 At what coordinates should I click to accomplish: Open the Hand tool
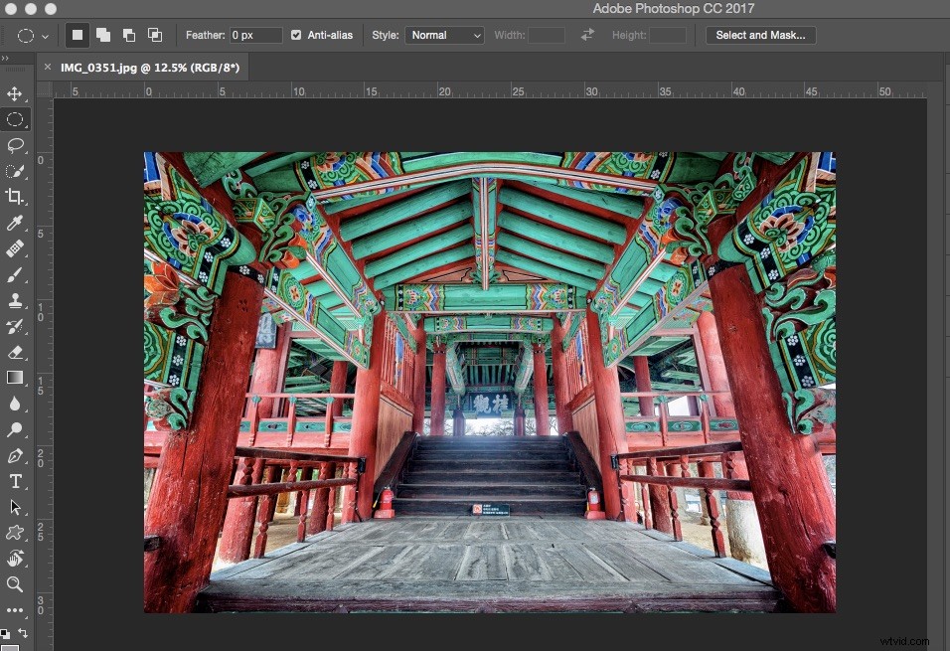pos(15,559)
